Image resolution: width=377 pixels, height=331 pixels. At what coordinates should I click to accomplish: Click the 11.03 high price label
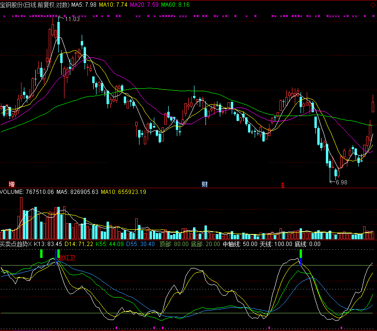click(x=72, y=19)
